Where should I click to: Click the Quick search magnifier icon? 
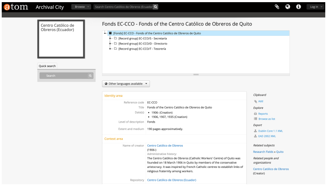point(90,76)
